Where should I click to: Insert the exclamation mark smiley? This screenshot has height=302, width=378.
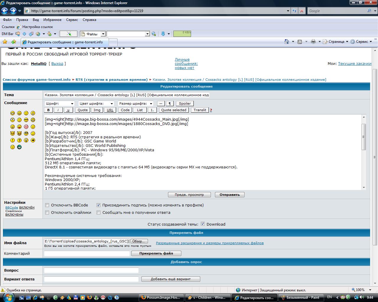click(12, 140)
